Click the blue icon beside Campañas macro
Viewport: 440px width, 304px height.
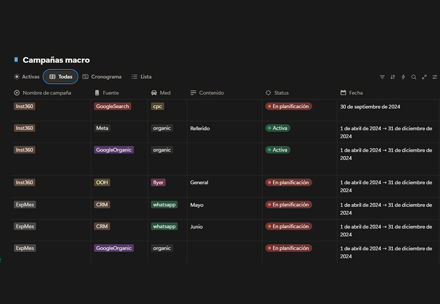(x=16, y=60)
